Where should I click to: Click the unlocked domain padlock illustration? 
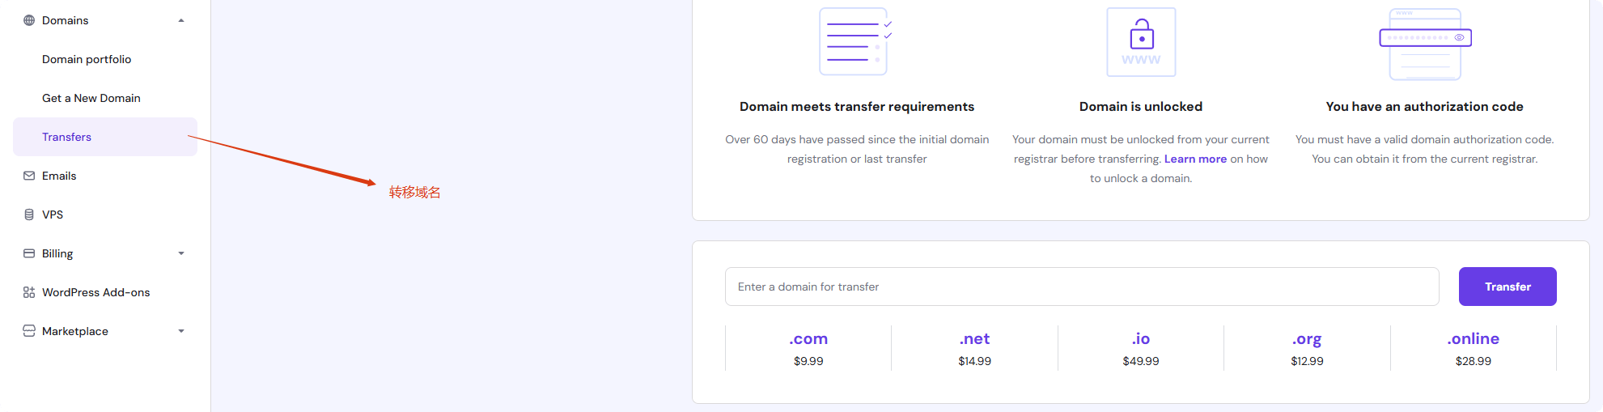[1141, 42]
